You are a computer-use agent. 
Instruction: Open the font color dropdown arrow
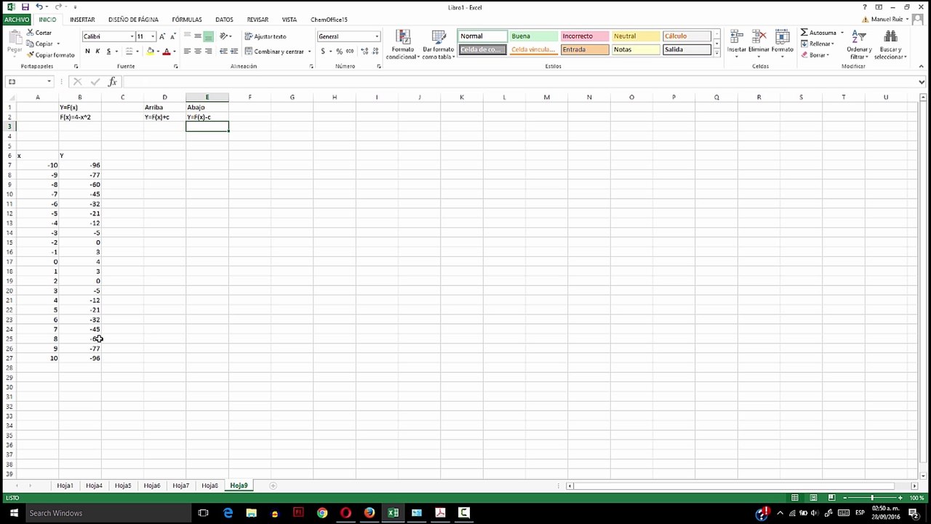coord(174,52)
